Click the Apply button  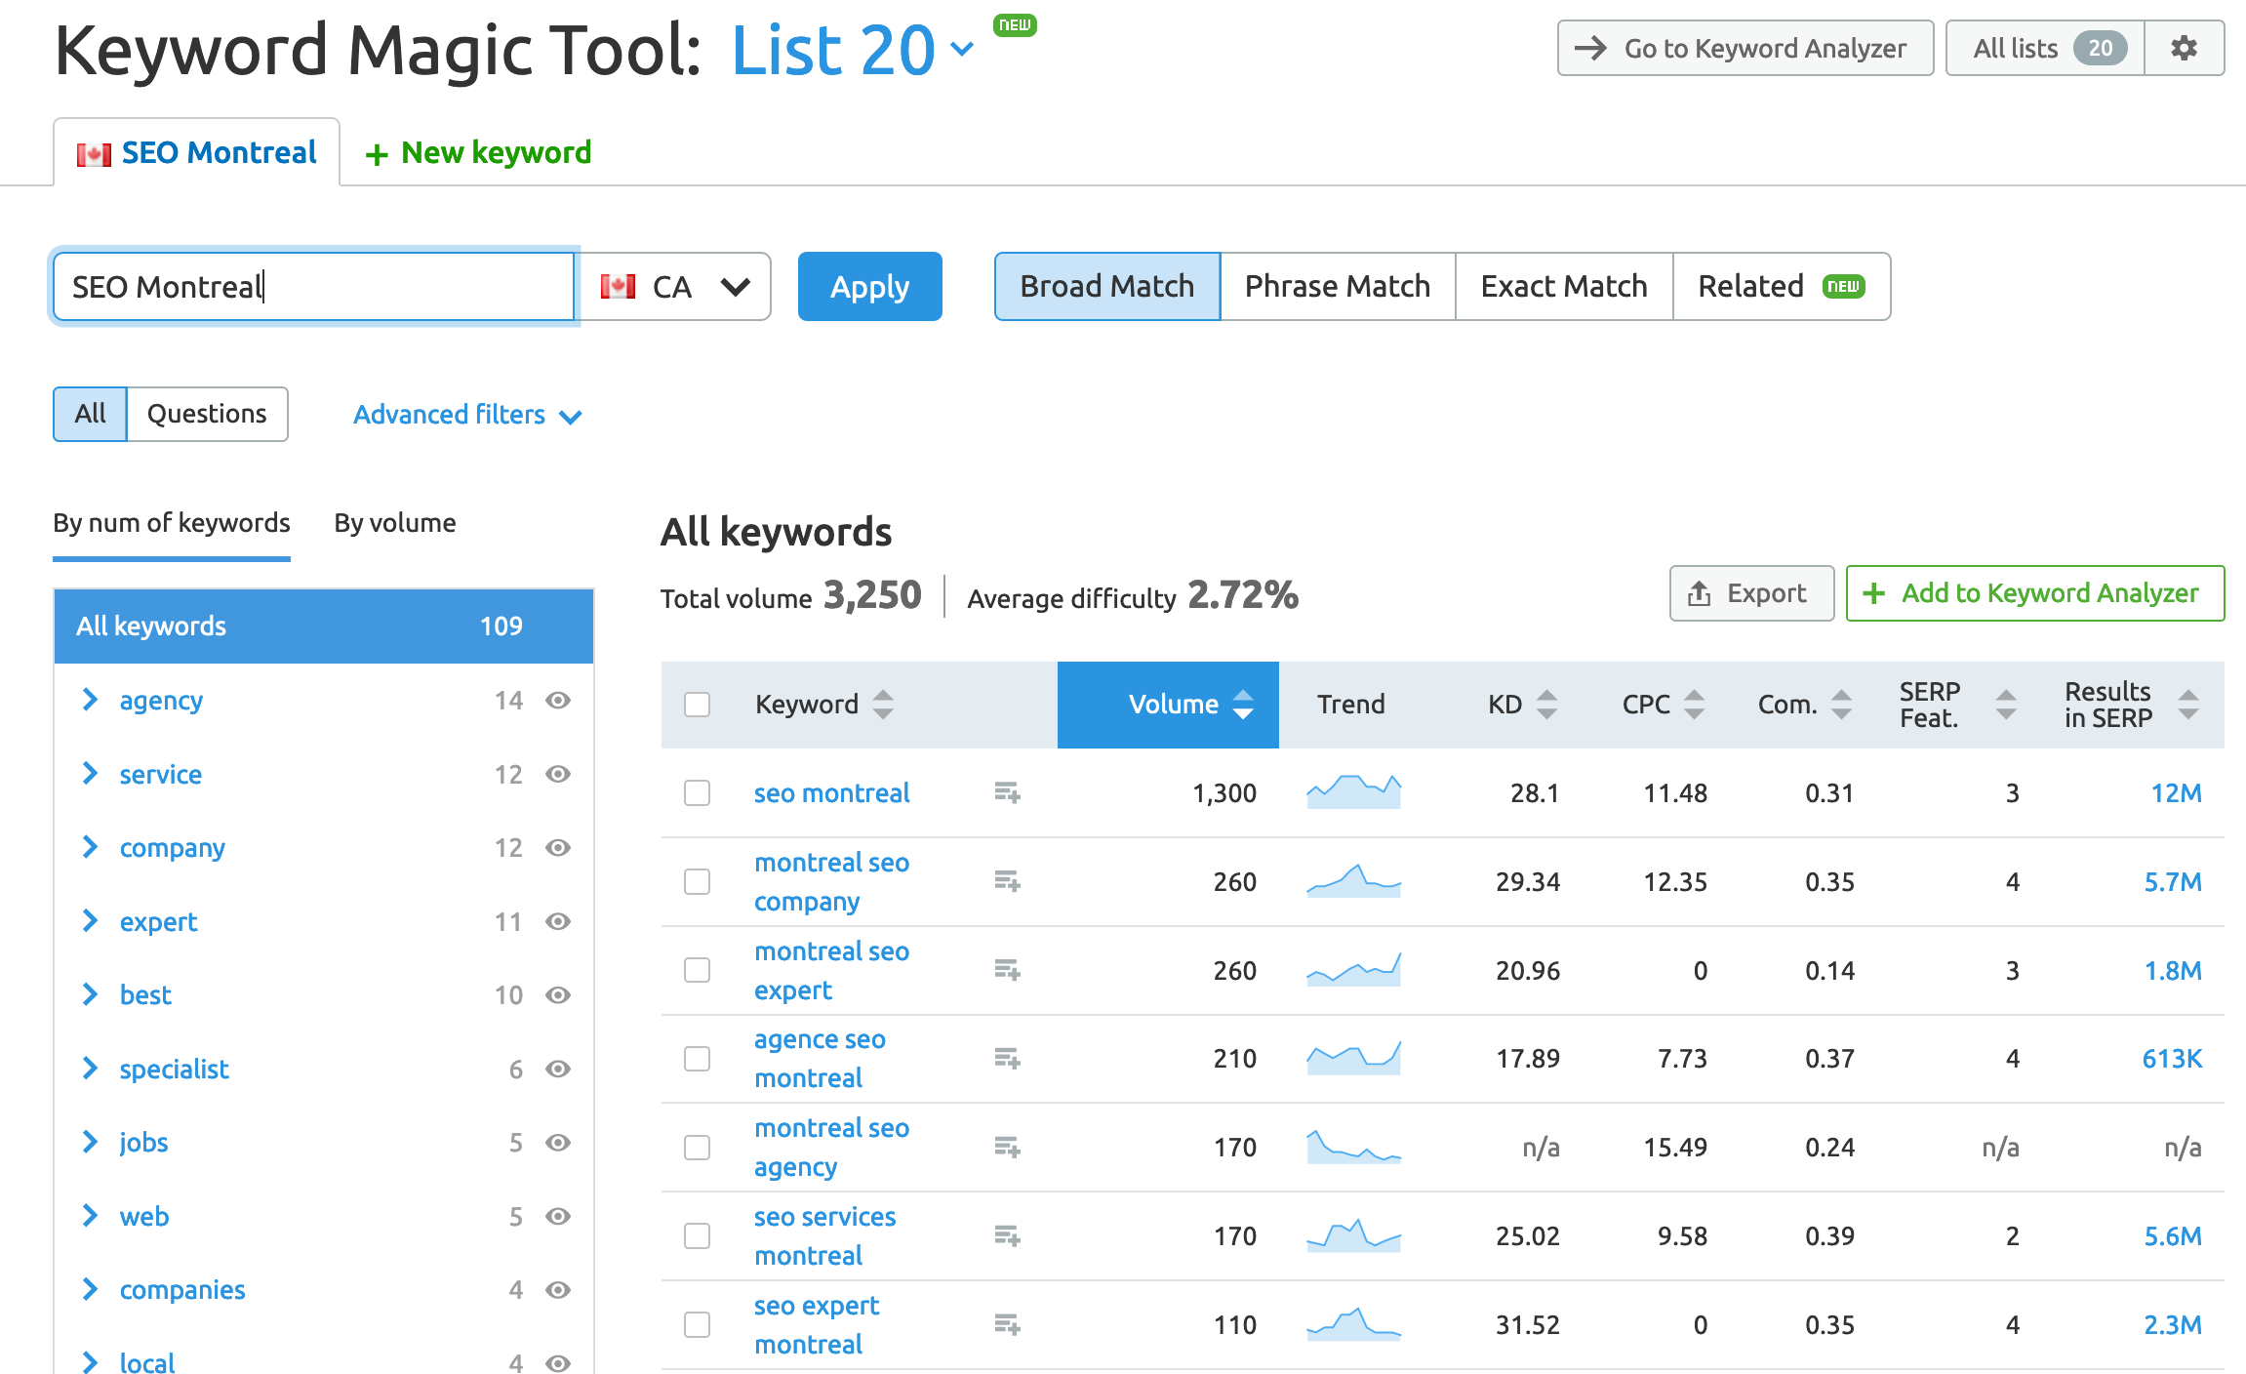[x=869, y=286]
